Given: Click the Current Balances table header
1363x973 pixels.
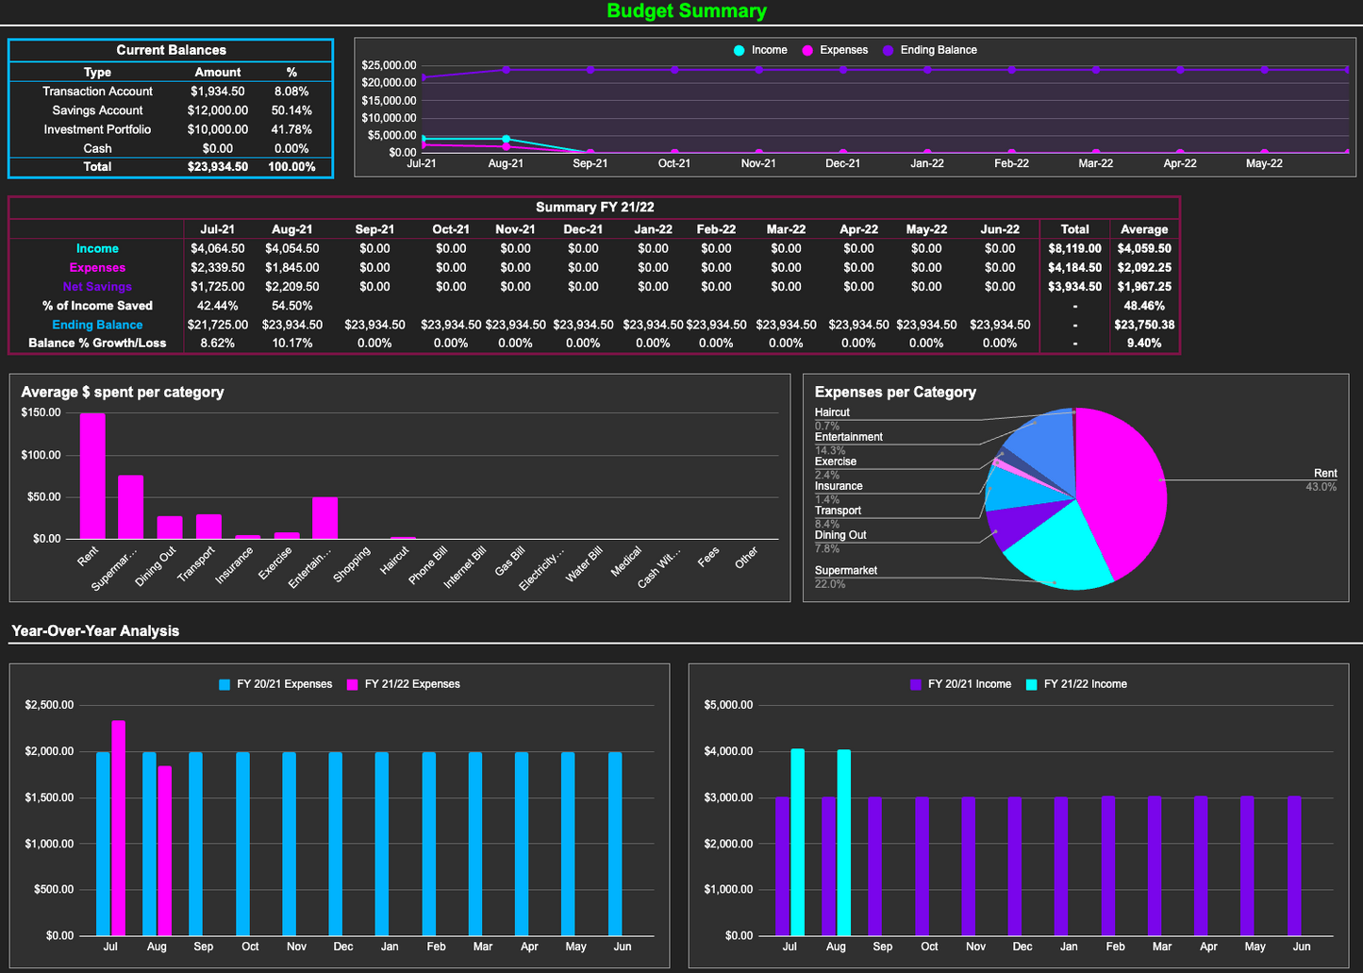Looking at the screenshot, I should (170, 49).
